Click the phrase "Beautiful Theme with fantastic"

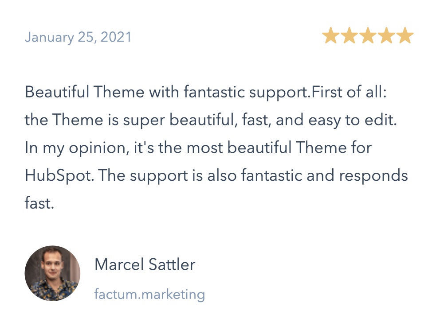135,92
